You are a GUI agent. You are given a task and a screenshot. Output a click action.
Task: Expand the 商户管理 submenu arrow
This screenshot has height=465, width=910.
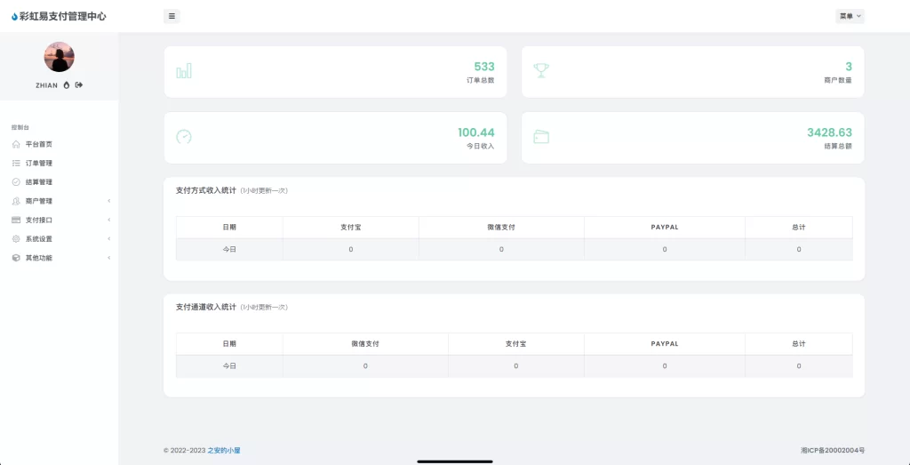click(109, 201)
